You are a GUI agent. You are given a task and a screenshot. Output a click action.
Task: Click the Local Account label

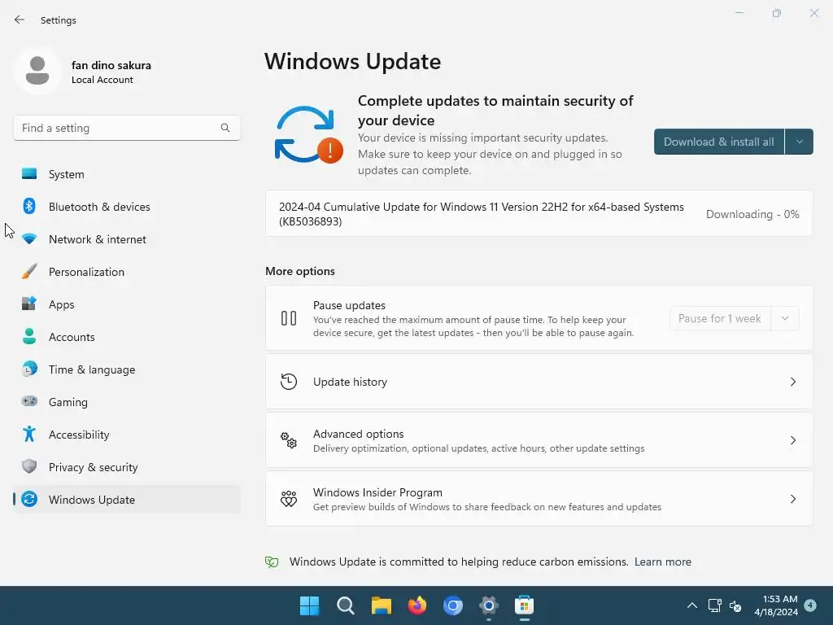[x=102, y=80]
